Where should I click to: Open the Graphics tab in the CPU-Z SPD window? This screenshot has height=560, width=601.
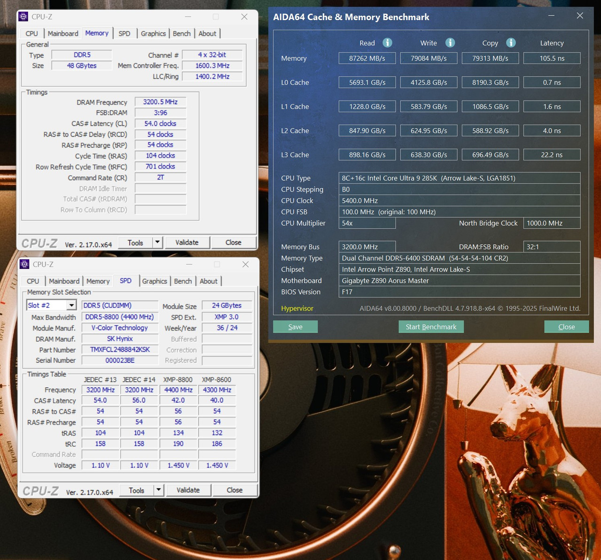pos(155,281)
